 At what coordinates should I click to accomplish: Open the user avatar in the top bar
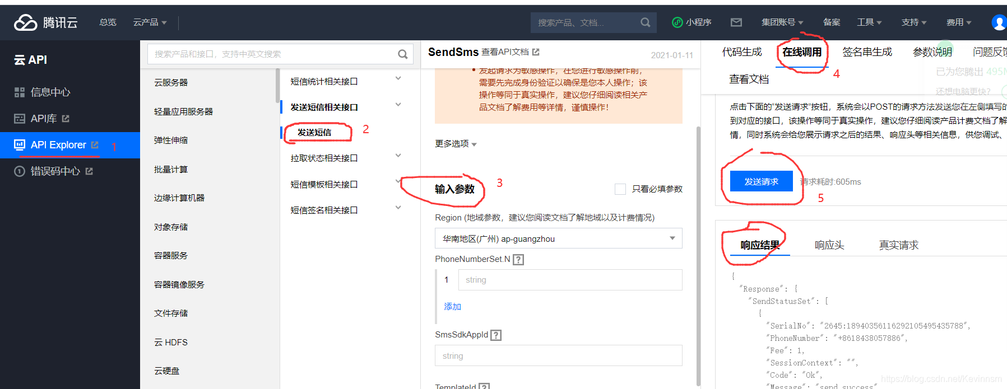(999, 22)
